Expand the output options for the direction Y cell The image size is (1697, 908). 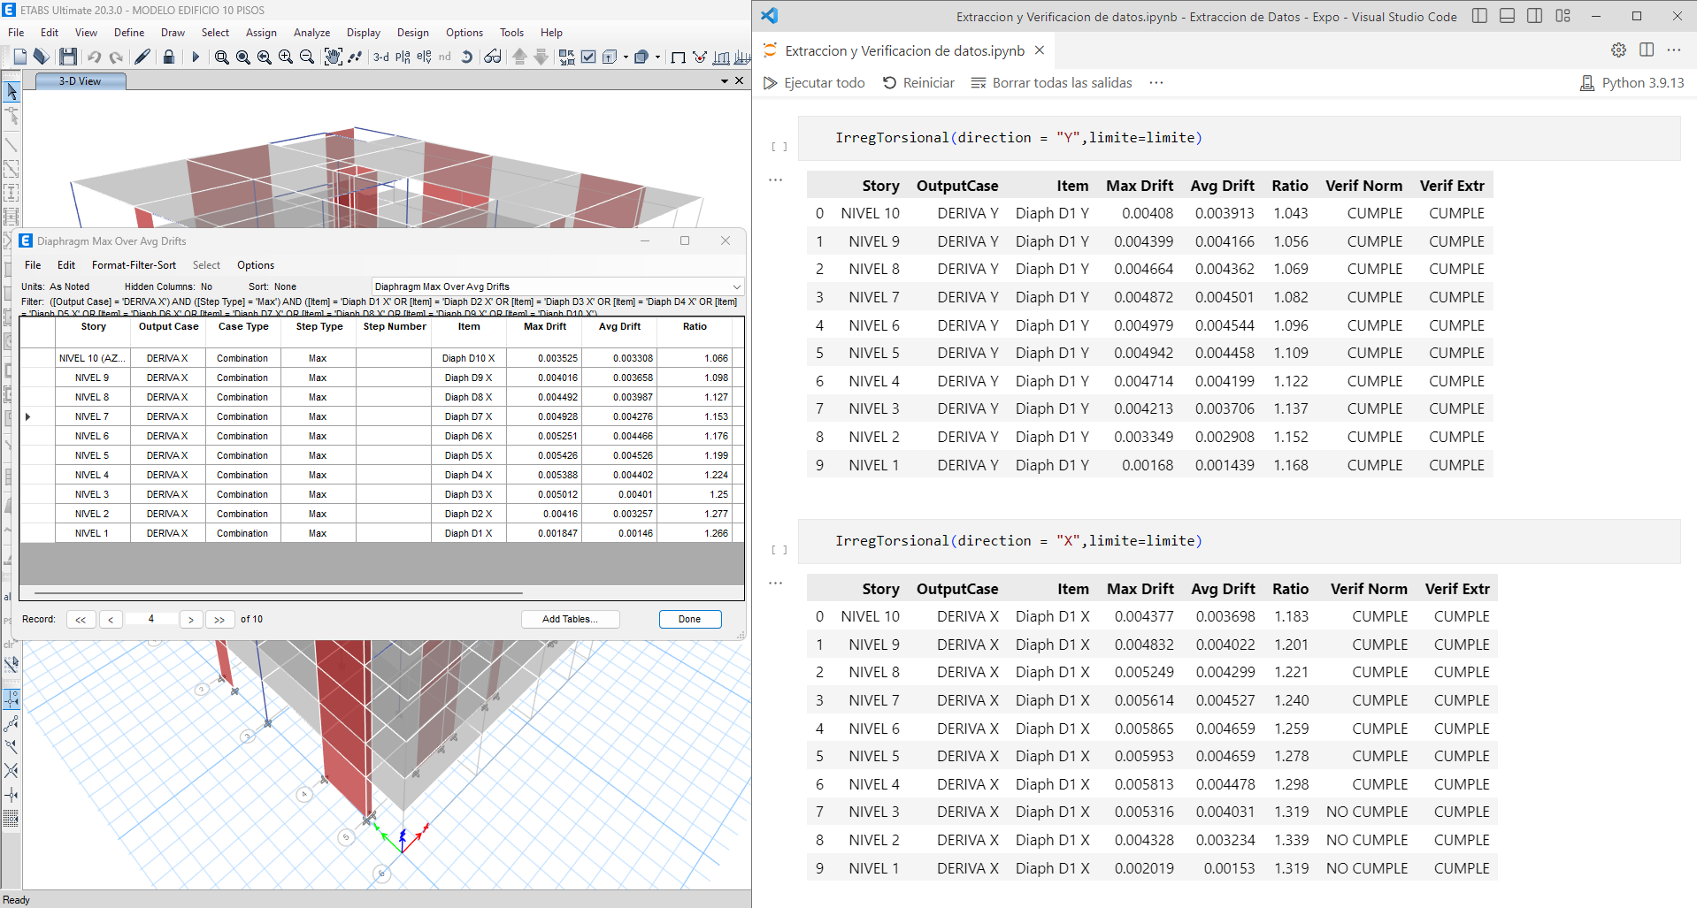click(x=775, y=179)
